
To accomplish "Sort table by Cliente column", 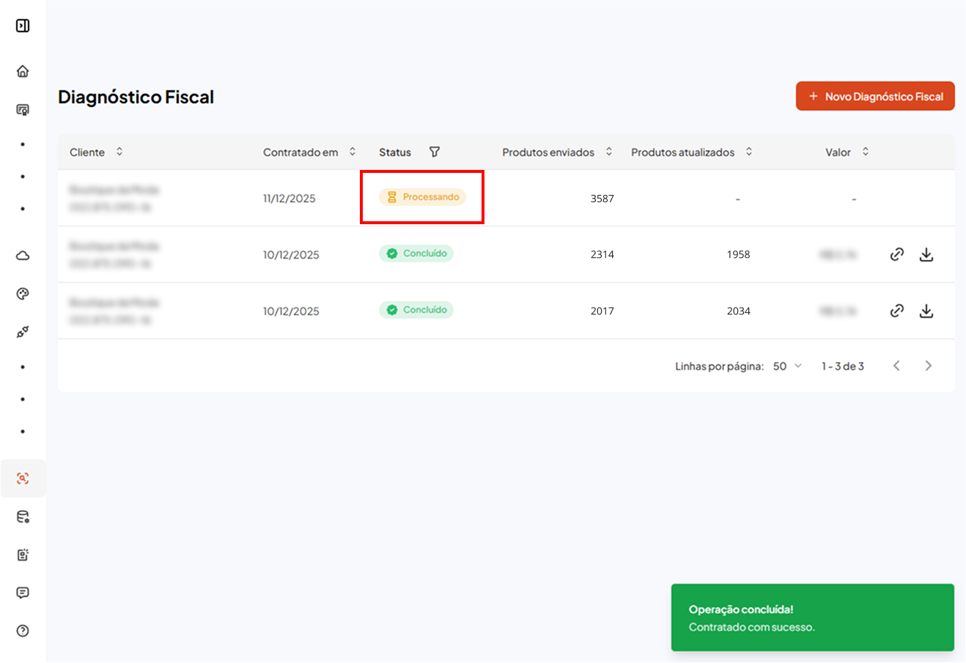I will 119,152.
